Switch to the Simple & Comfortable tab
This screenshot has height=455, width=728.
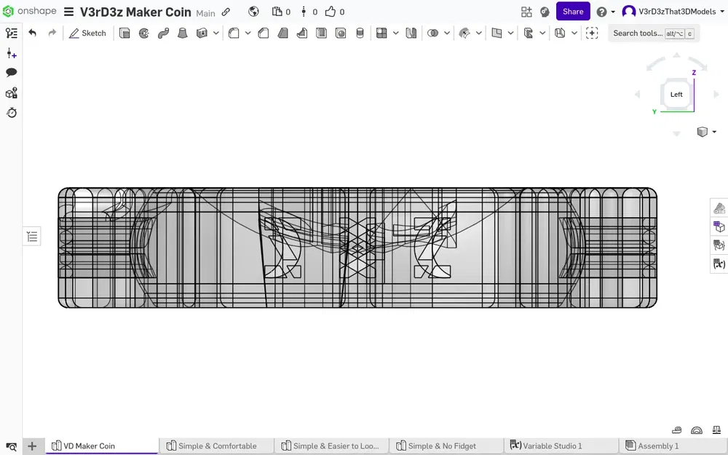tap(215, 446)
